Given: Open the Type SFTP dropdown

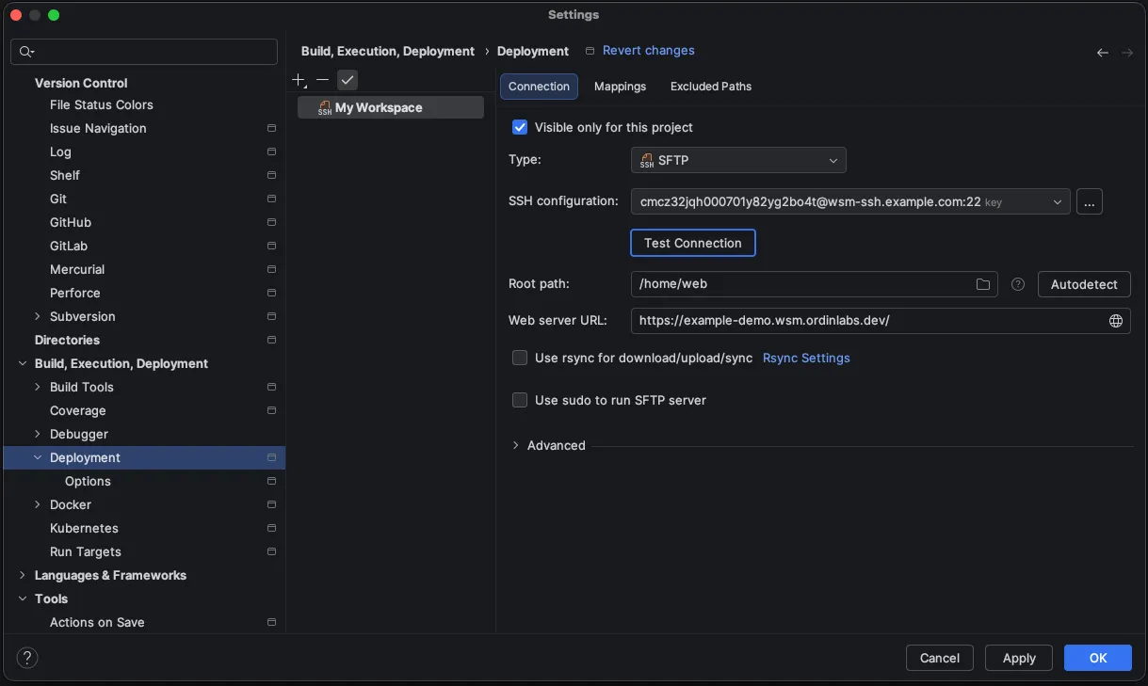Looking at the screenshot, I should point(738,160).
